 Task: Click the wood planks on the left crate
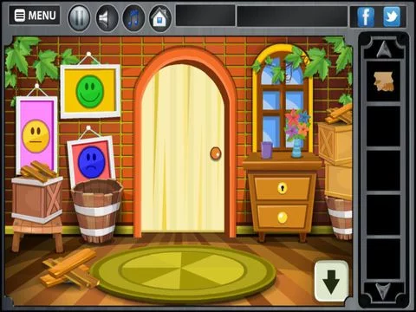click(x=38, y=171)
